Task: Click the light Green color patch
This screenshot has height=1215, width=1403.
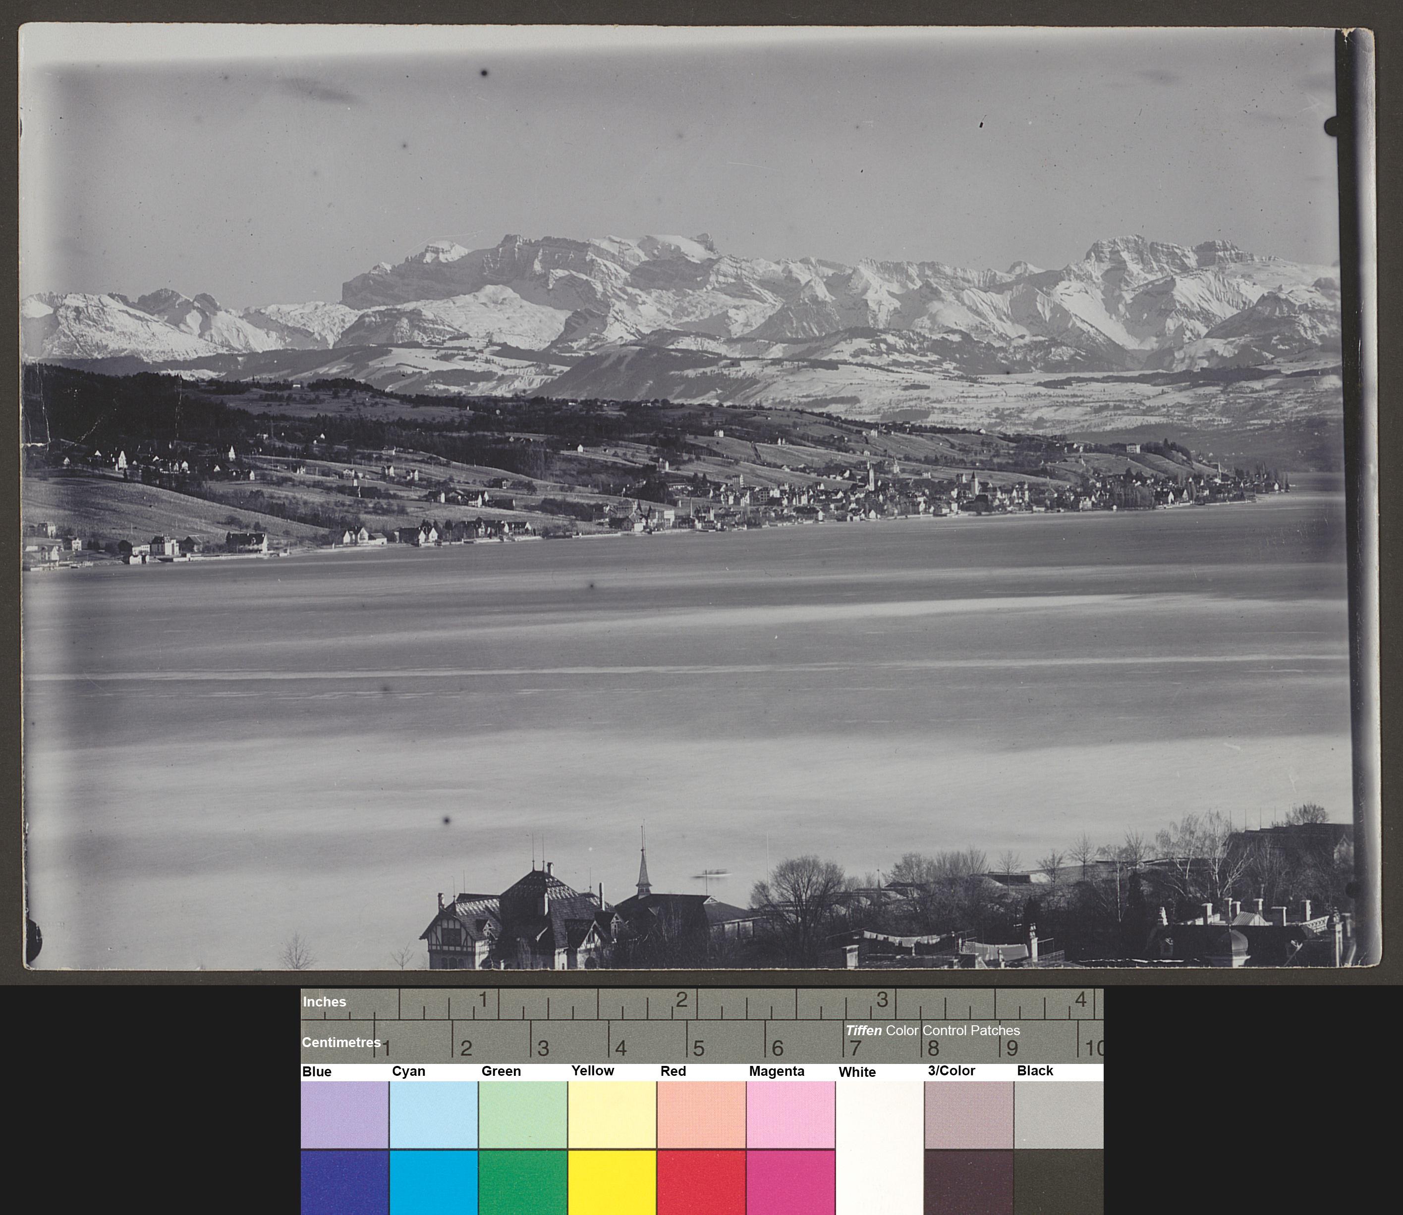Action: tap(523, 1114)
